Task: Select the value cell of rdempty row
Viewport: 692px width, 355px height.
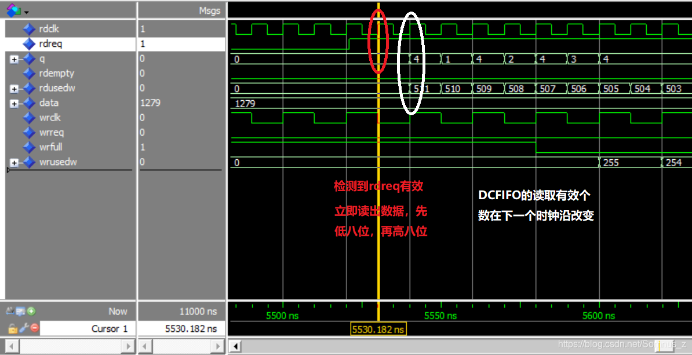Action: pos(182,73)
